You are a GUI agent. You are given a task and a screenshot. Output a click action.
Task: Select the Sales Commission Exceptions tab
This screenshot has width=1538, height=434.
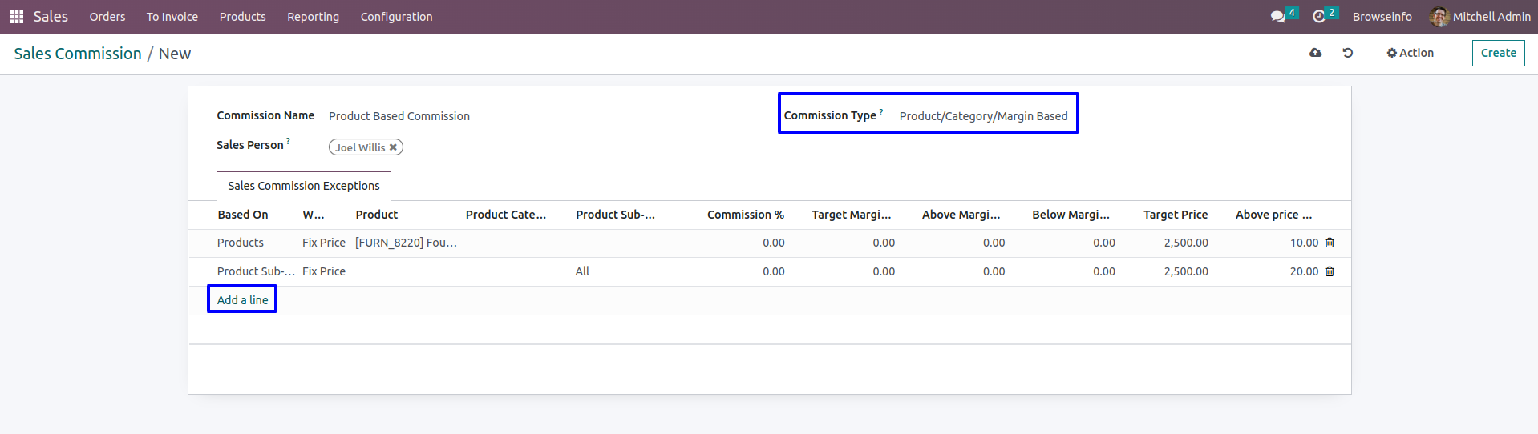pyautogui.click(x=304, y=186)
